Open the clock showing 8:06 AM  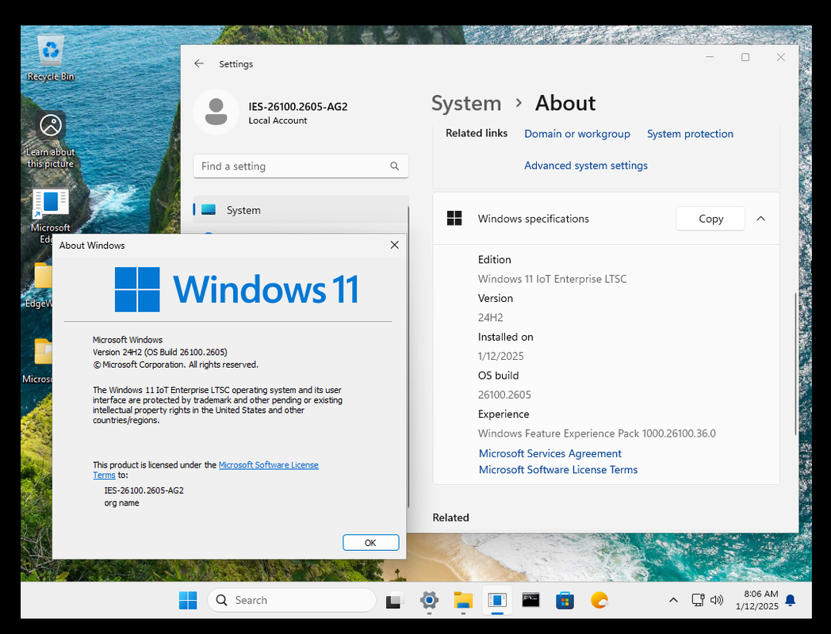click(756, 600)
